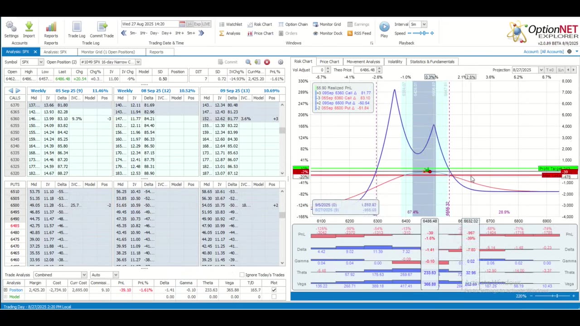The image size is (580, 326).
Task: Open the Account selector dropdown arrow
Action: point(576,52)
